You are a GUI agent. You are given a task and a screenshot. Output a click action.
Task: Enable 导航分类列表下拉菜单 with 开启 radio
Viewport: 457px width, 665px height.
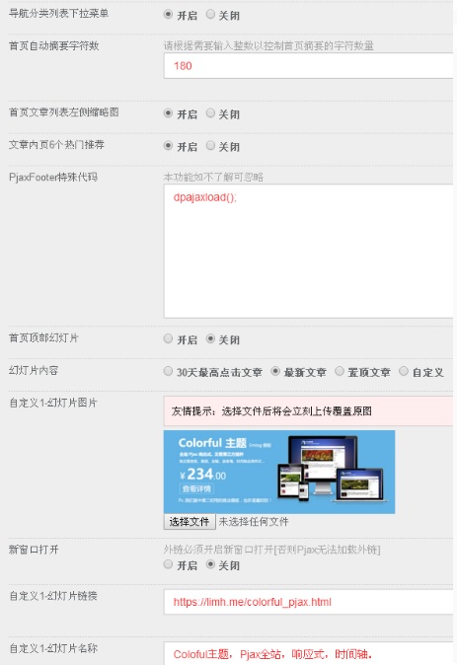point(168,15)
